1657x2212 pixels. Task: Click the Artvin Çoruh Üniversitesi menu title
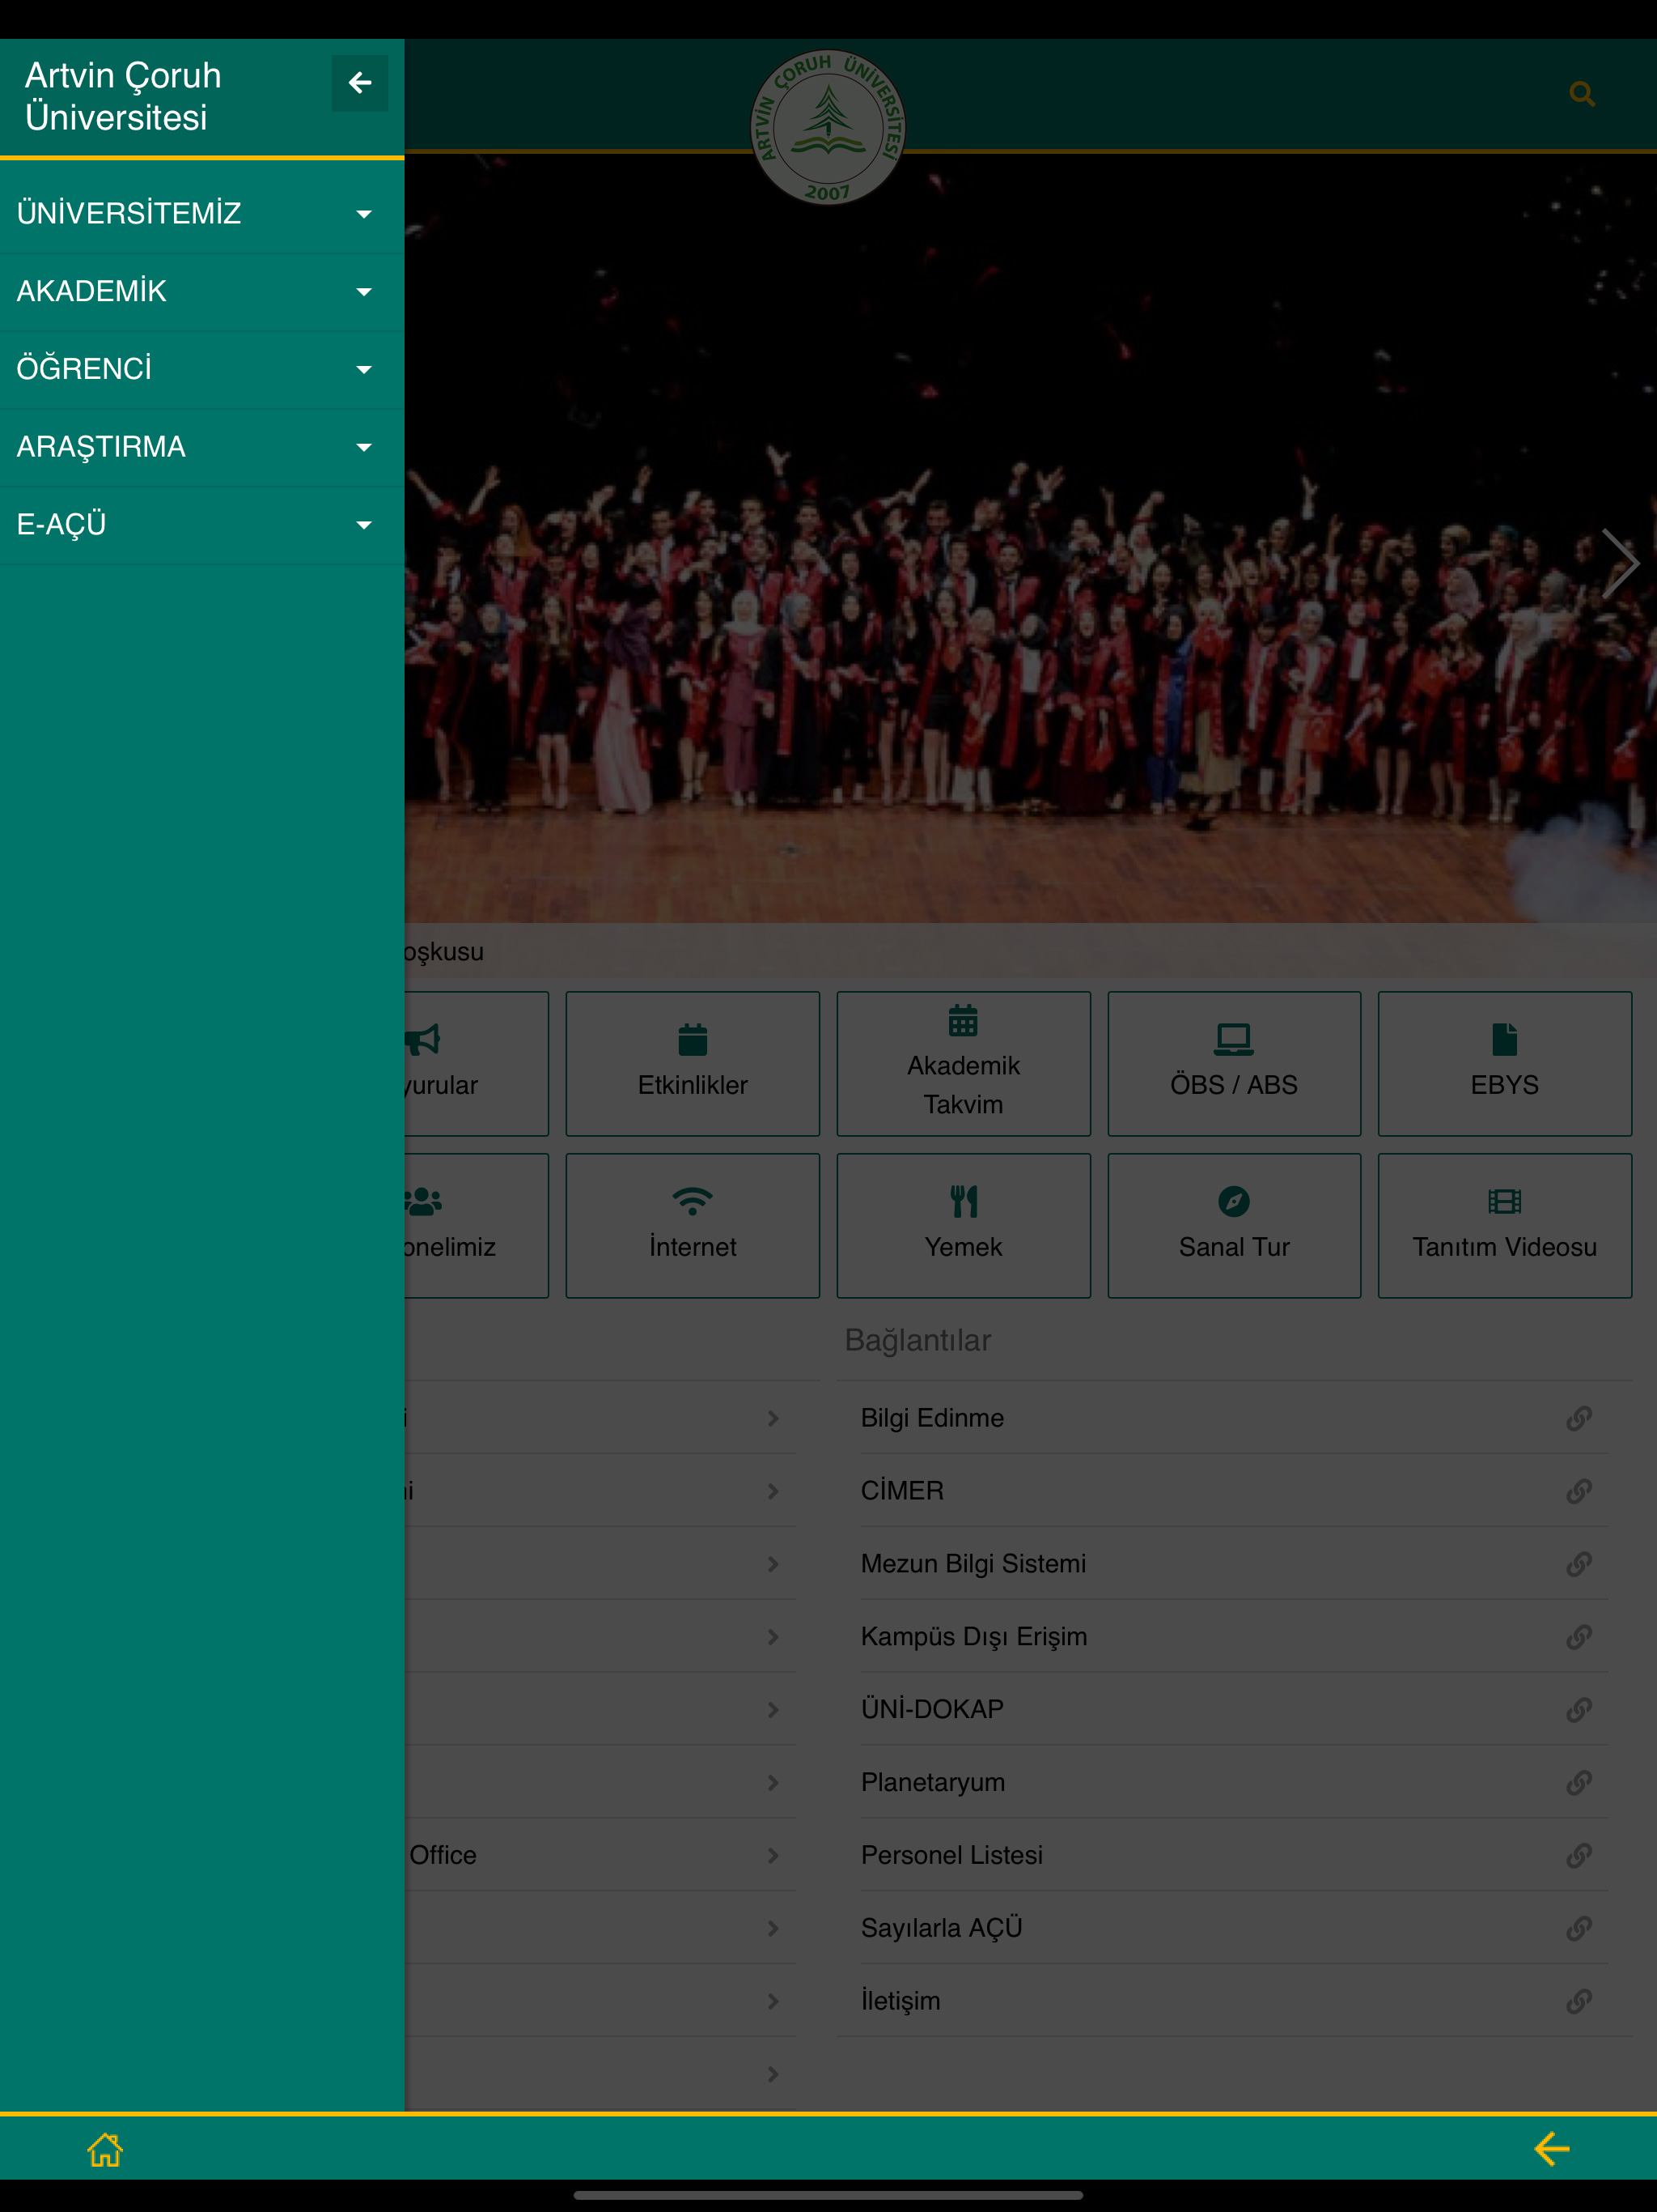pyautogui.click(x=123, y=96)
